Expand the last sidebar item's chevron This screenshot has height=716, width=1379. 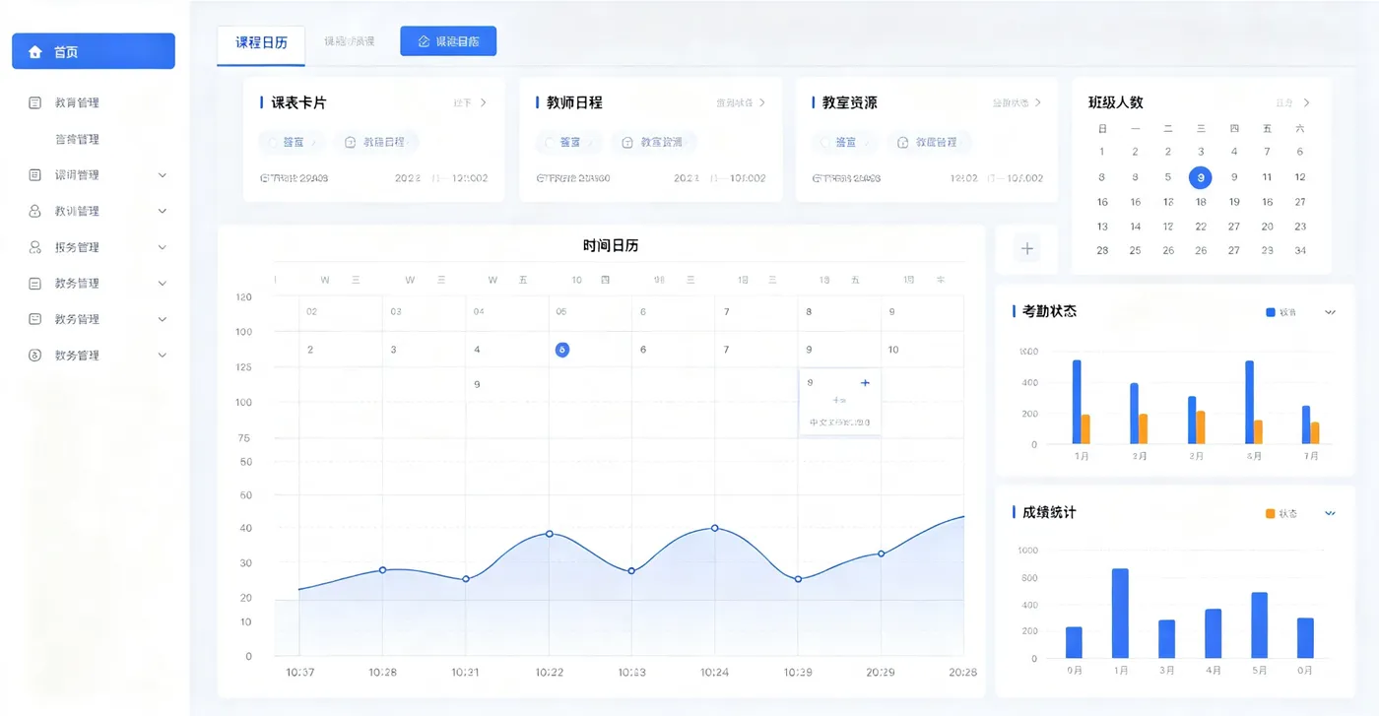pos(163,356)
